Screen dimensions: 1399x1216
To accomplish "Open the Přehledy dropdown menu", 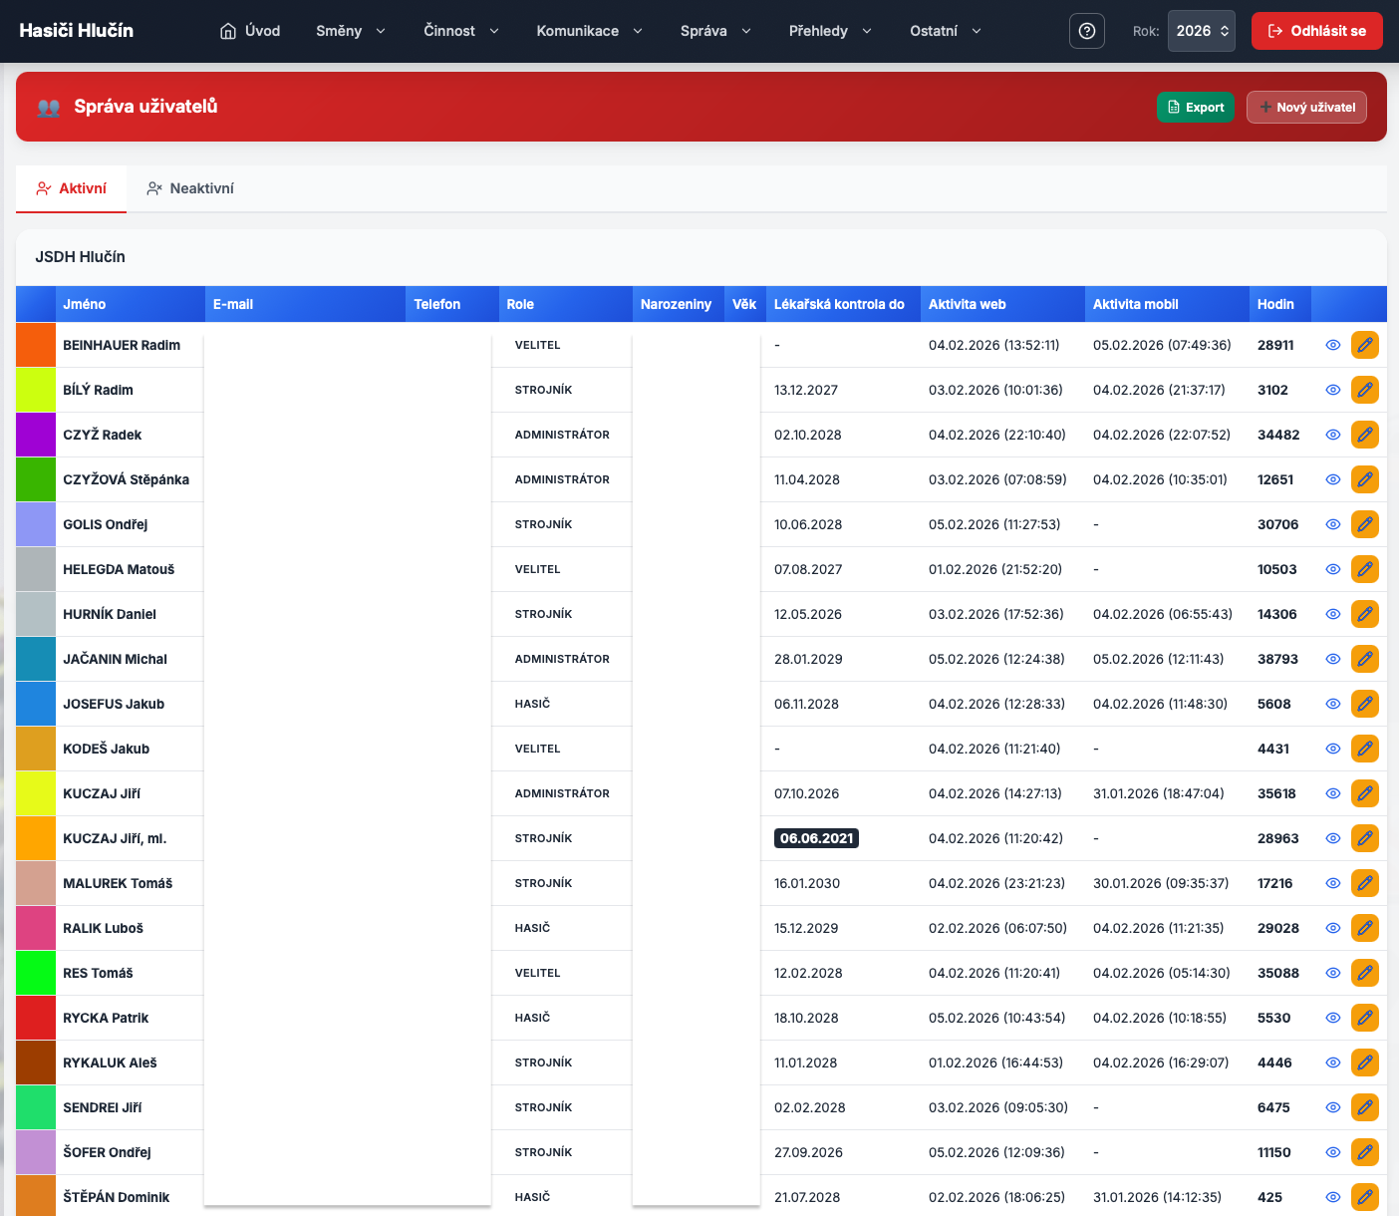I will click(x=829, y=31).
